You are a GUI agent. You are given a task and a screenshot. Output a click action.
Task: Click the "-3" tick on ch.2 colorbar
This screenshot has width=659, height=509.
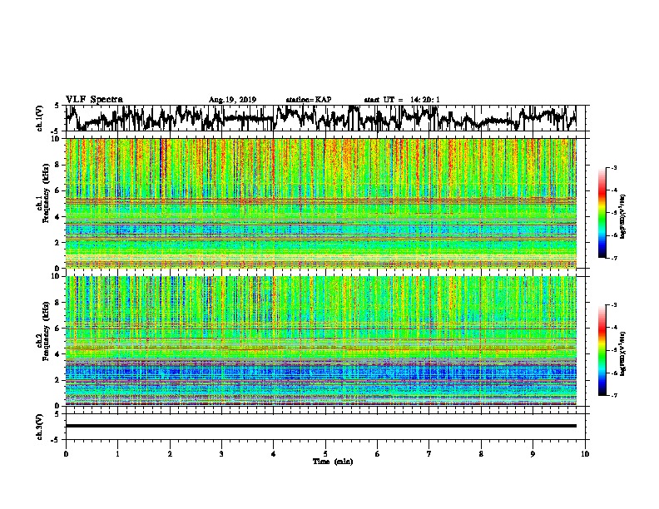(613, 305)
